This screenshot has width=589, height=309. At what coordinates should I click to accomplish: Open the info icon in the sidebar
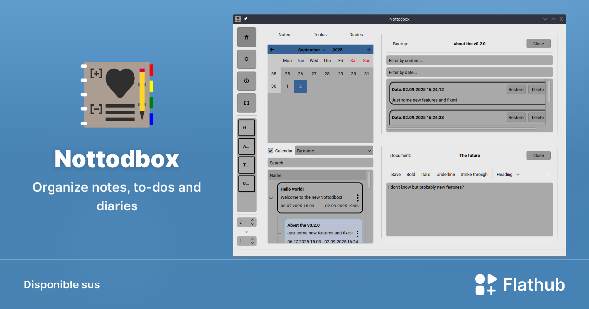[x=246, y=81]
